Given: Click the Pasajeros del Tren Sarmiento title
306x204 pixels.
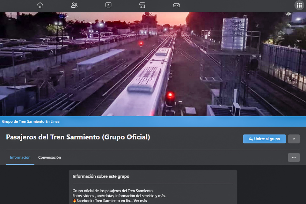Looking at the screenshot, I should pyautogui.click(x=78, y=137).
